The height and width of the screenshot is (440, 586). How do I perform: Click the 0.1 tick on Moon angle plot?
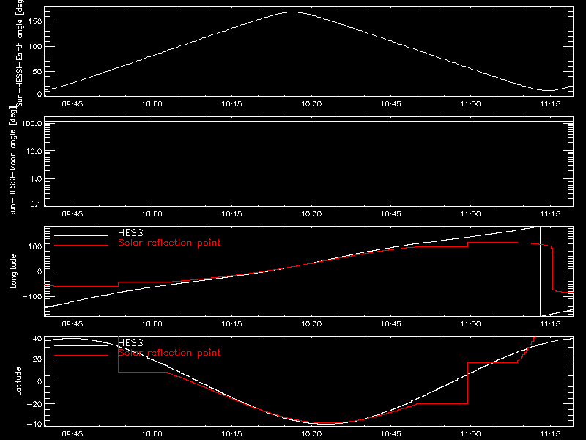coord(36,204)
